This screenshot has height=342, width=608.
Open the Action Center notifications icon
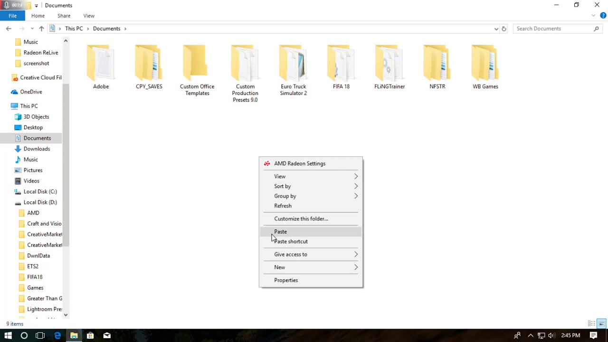pos(594,335)
